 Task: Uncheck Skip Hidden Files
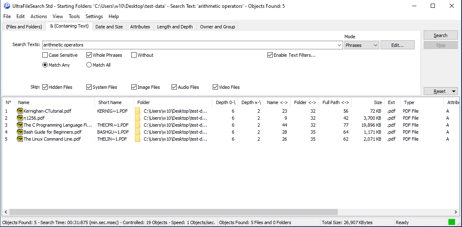pos(45,87)
